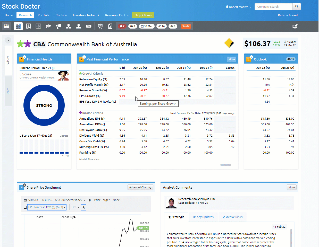Click the search magnifier button

(x=297, y=7)
